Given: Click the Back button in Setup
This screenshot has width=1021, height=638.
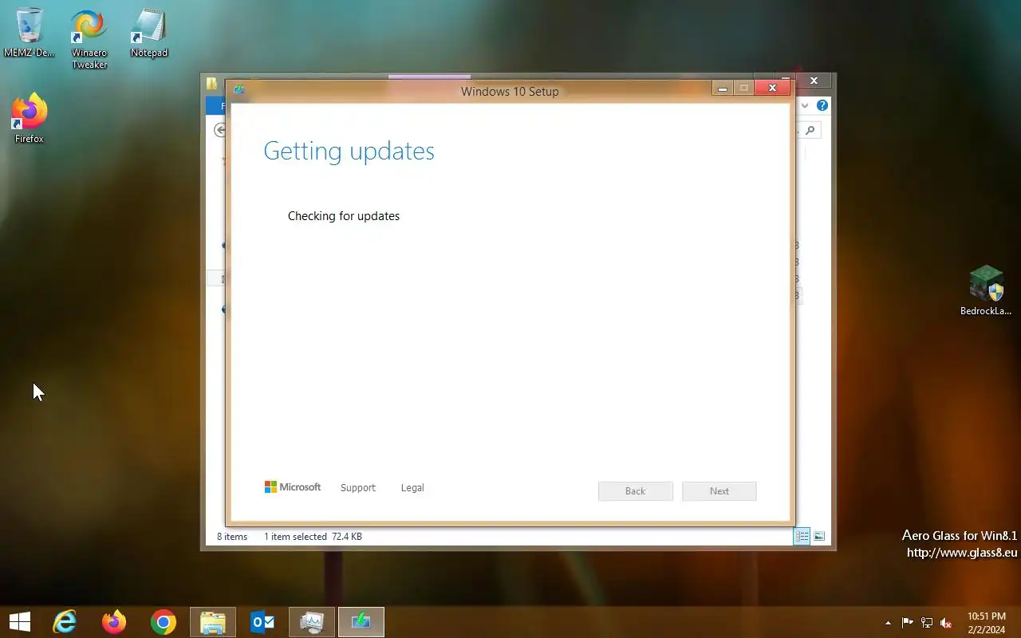Looking at the screenshot, I should click(x=636, y=491).
